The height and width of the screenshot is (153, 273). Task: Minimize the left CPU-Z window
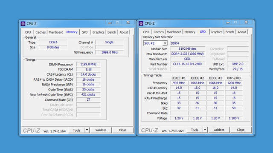point(110,23)
